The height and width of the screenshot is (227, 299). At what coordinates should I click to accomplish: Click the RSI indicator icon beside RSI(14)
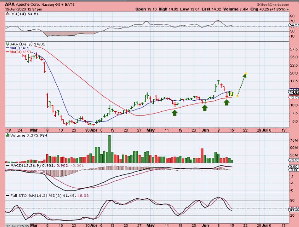tap(8, 14)
